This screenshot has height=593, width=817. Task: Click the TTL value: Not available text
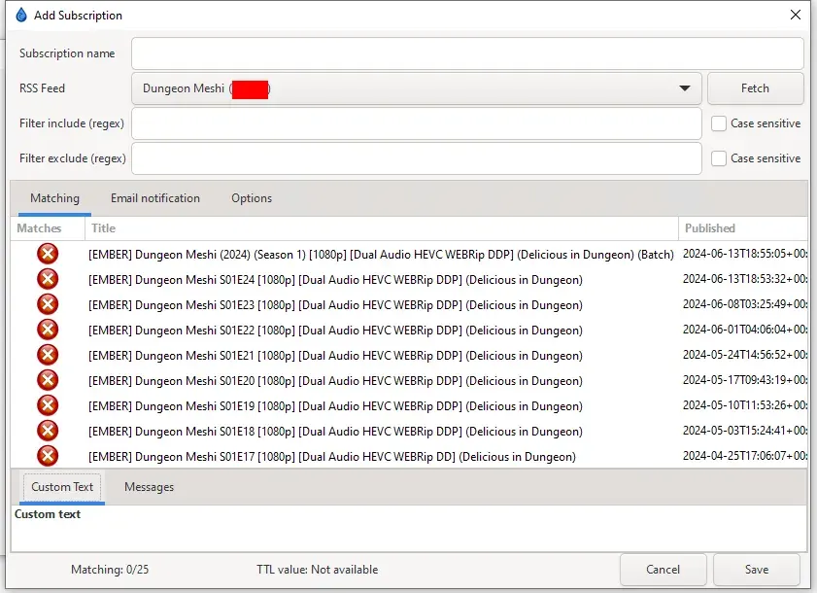pos(318,570)
